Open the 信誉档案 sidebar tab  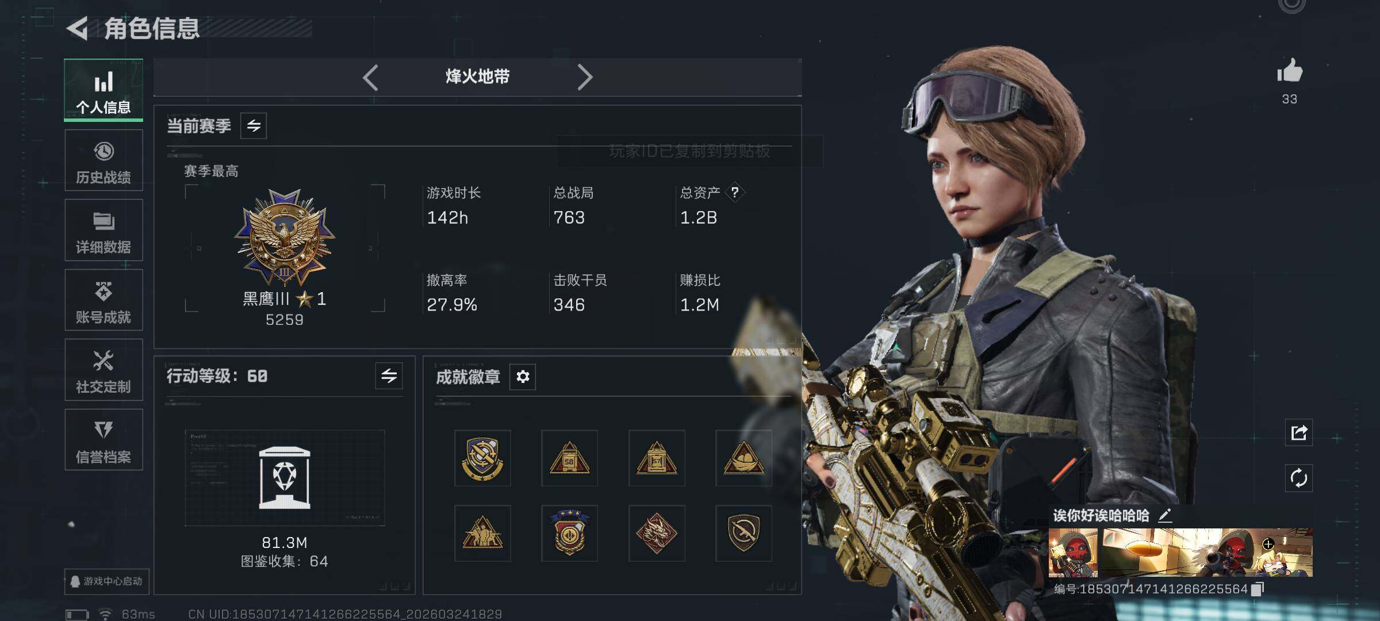(103, 440)
